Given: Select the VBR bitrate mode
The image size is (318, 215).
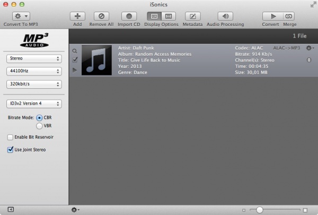Looking at the screenshot, I should 39,126.
